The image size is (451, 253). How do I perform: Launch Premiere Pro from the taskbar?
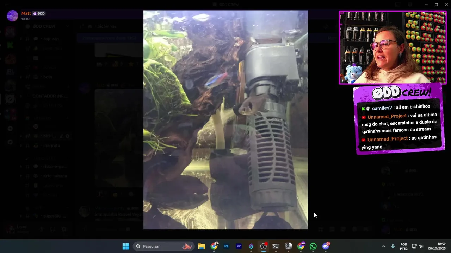click(x=239, y=246)
